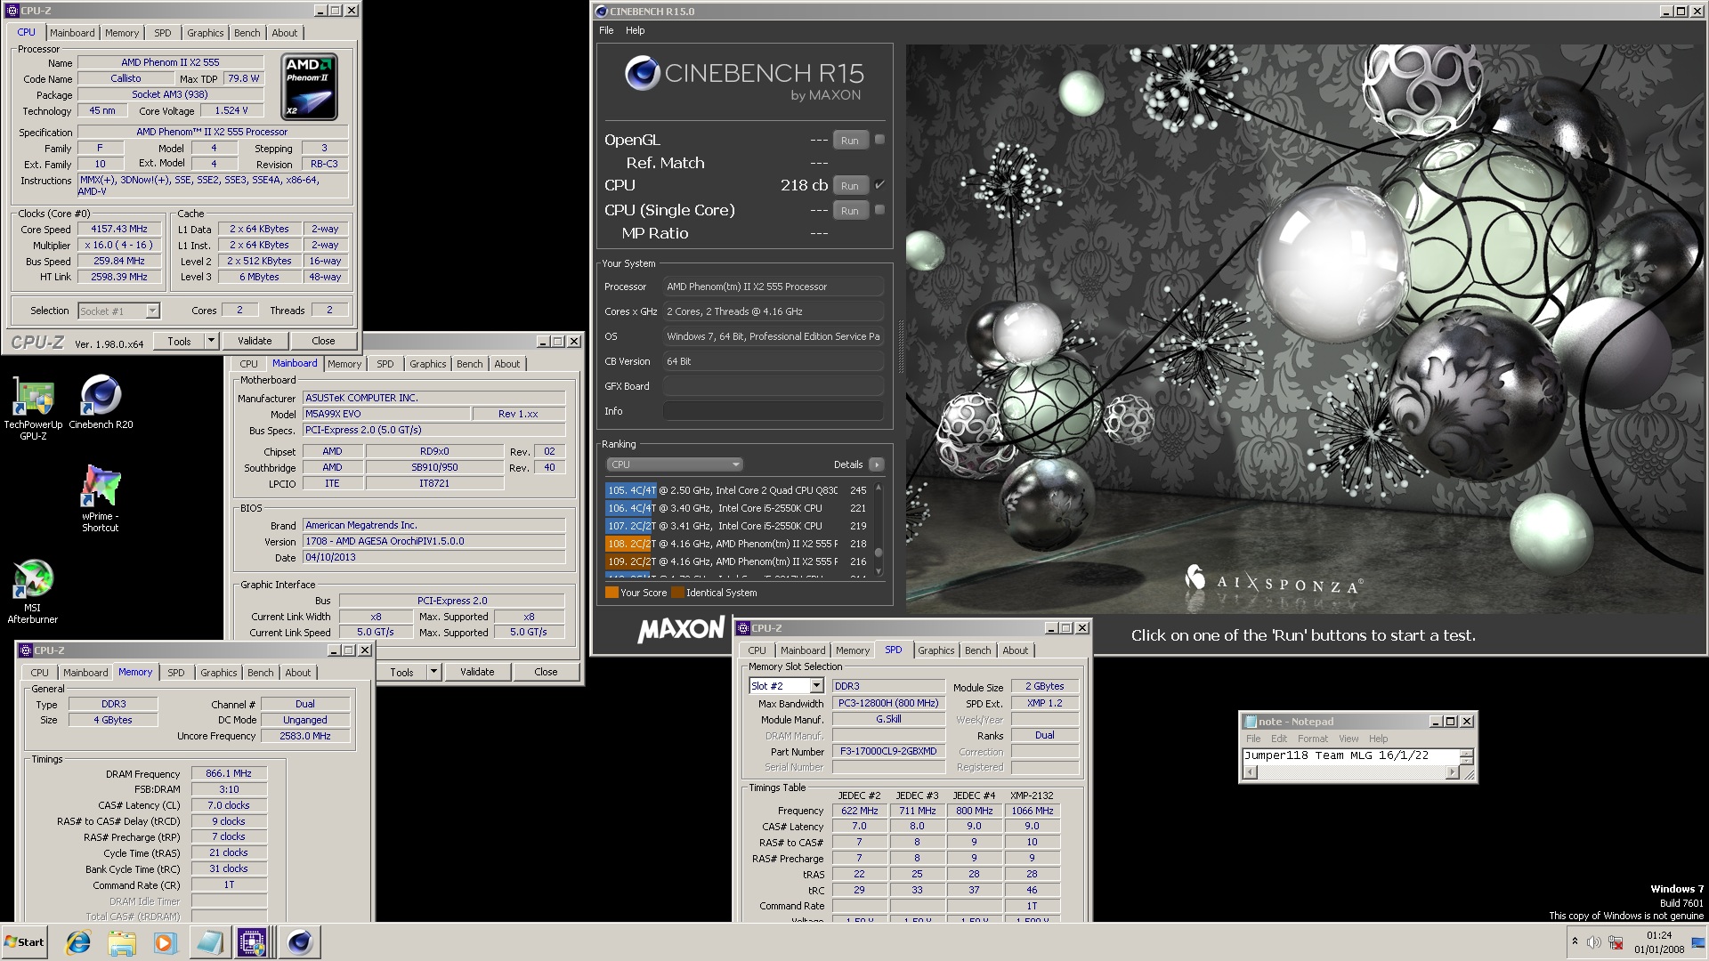This screenshot has height=961, width=1709.
Task: Click the Notepad title bar icon
Action: click(x=1251, y=722)
